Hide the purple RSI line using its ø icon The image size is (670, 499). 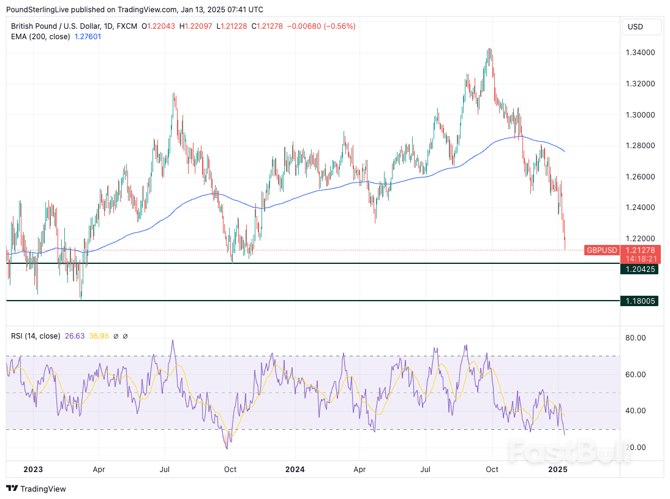tap(116, 336)
